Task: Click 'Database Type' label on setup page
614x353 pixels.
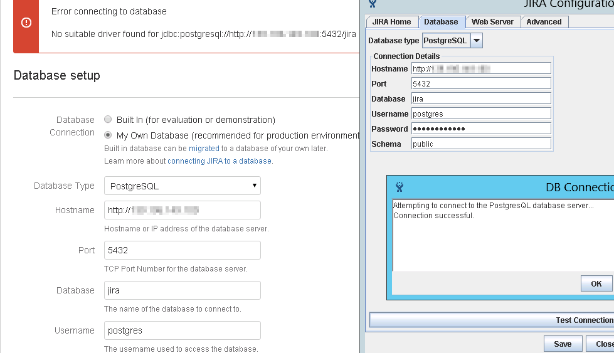Action: tap(64, 186)
